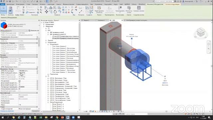Open the Architecture ribbon tab
The height and width of the screenshot is (120, 213).
pos(10,4)
